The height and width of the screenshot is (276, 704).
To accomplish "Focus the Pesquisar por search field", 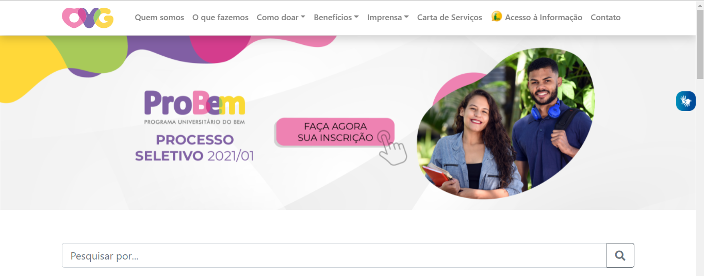I will coord(334,255).
